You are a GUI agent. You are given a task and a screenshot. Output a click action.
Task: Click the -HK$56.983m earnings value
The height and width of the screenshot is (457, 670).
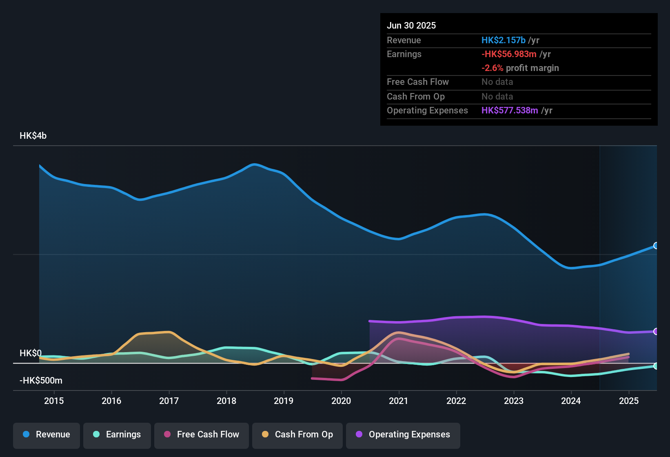(x=509, y=54)
